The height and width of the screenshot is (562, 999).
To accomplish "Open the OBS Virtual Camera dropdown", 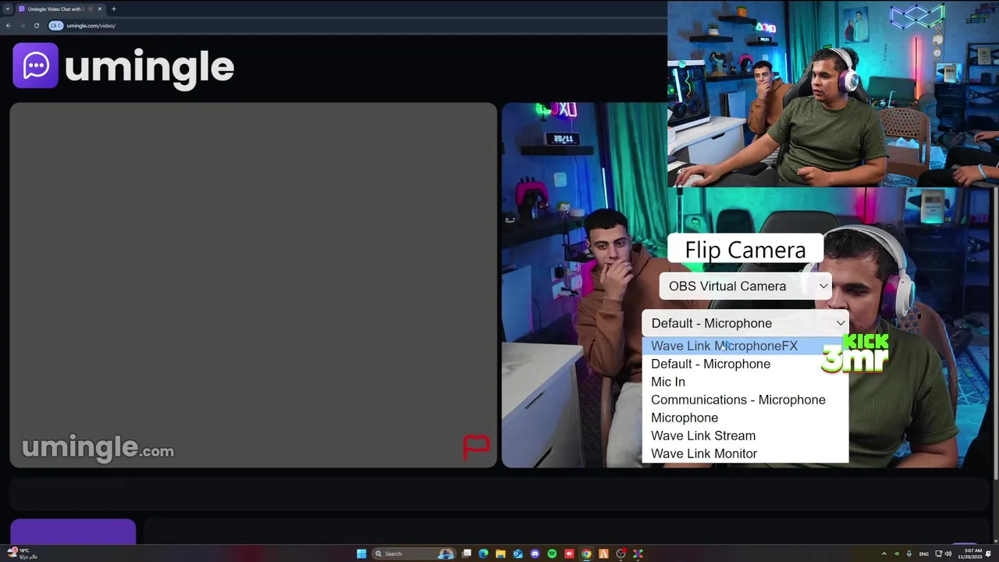I will coord(745,286).
